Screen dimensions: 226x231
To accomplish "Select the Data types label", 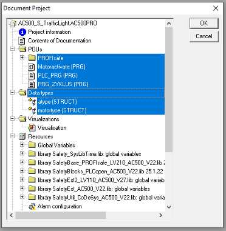I will (x=41, y=93).
